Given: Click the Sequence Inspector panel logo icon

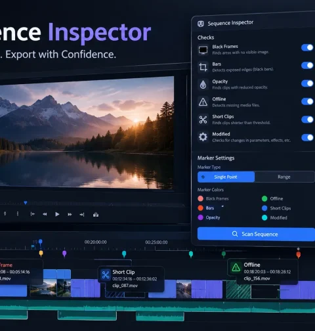Looking at the screenshot, I should pyautogui.click(x=201, y=24).
